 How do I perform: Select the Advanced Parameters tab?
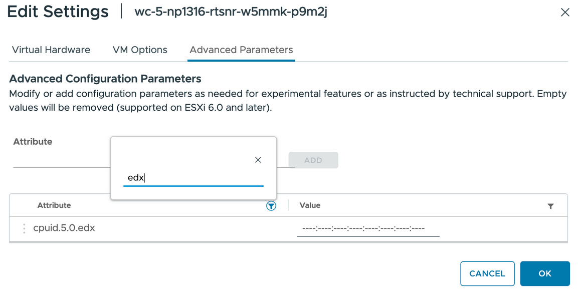click(x=241, y=50)
